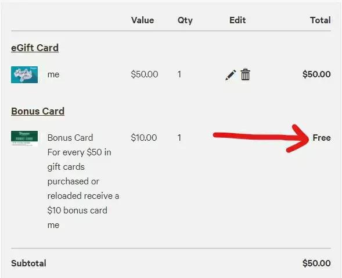The width and height of the screenshot is (342, 278).
Task: Click the Edit column header
Action: click(237, 20)
